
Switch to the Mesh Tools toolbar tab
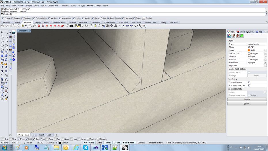coord(136,23)
